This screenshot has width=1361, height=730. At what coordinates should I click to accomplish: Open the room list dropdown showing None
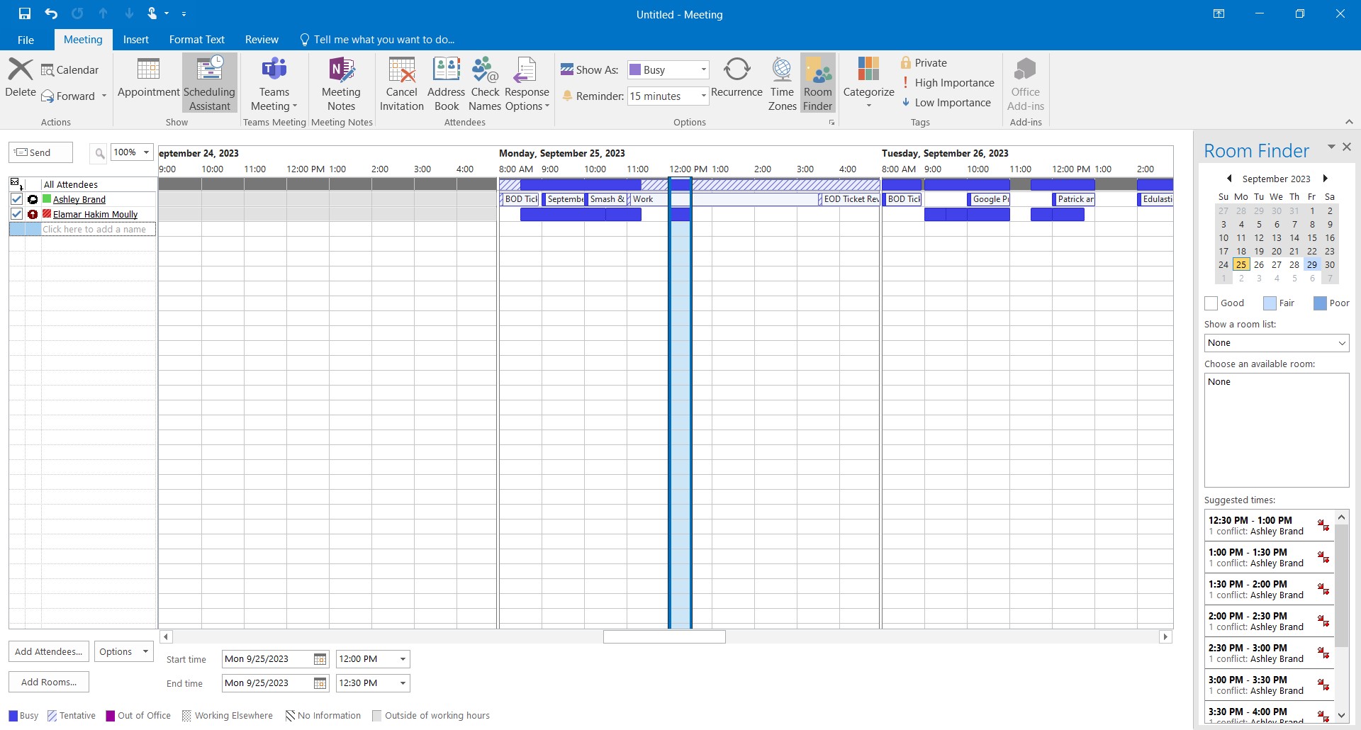pyautogui.click(x=1342, y=343)
